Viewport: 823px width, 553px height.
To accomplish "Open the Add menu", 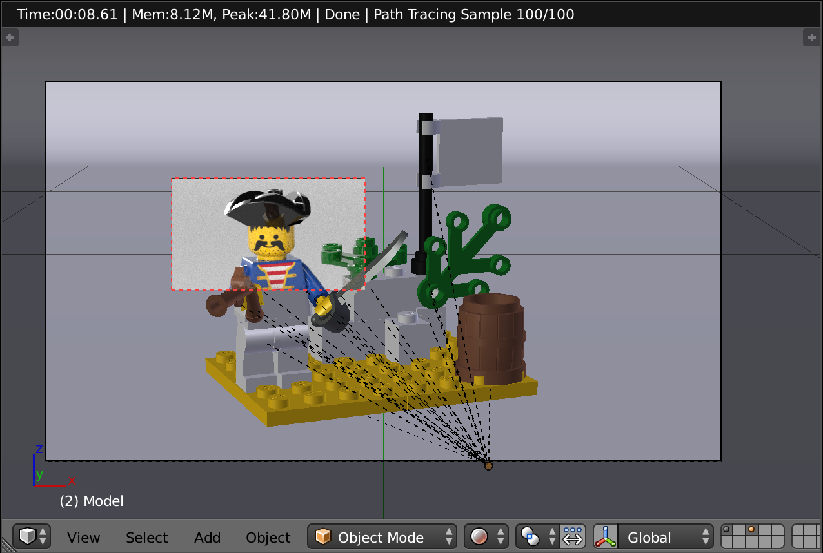I will (207, 538).
